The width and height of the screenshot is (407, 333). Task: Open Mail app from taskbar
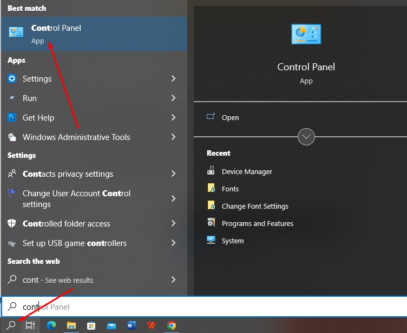click(111, 325)
